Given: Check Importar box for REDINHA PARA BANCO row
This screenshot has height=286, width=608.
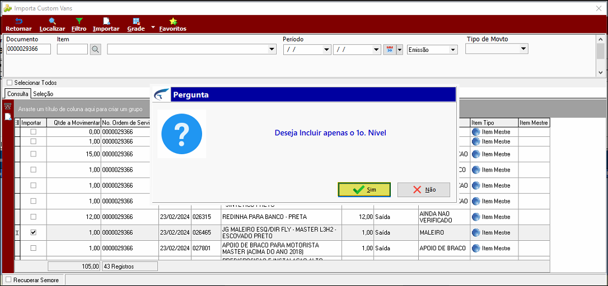Looking at the screenshot, I should (x=34, y=217).
